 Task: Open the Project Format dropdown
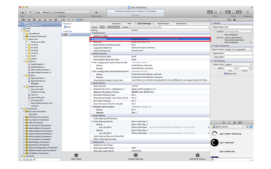coord(238,49)
